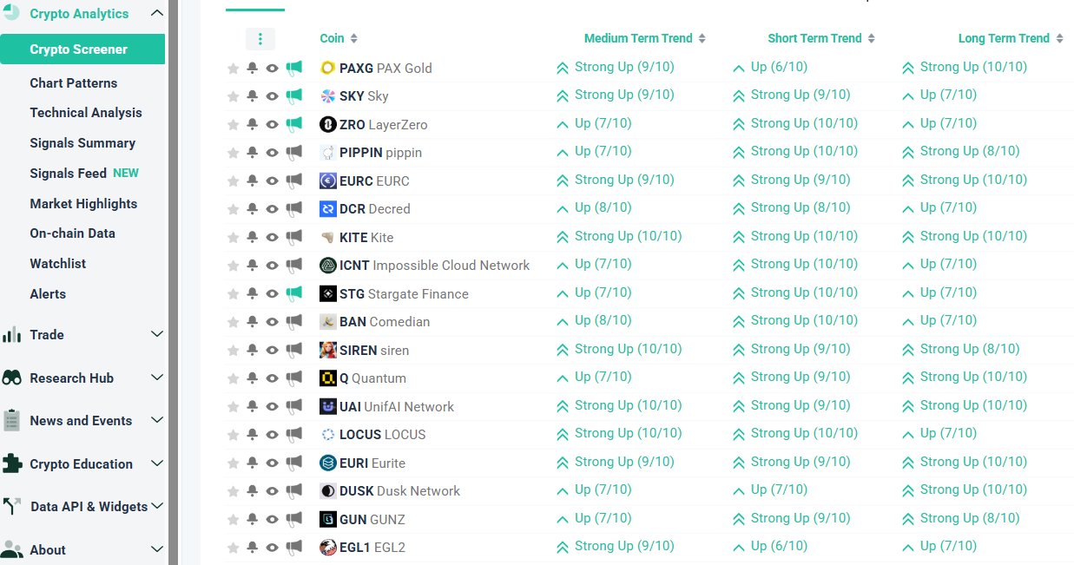Collapse the Crypto Analytics section
This screenshot has width=1074, height=565.
(157, 13)
